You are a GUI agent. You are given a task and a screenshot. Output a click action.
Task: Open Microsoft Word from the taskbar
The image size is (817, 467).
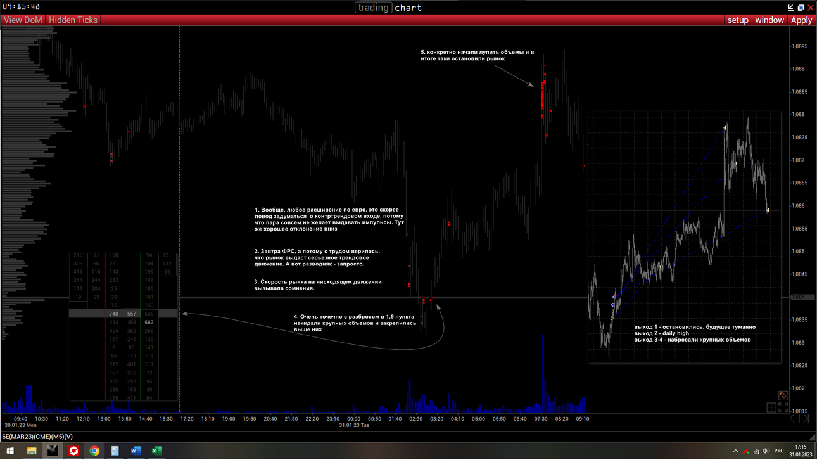136,451
